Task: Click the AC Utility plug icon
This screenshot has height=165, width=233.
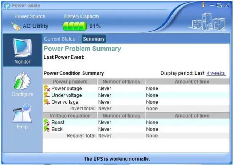Action: click(x=15, y=26)
